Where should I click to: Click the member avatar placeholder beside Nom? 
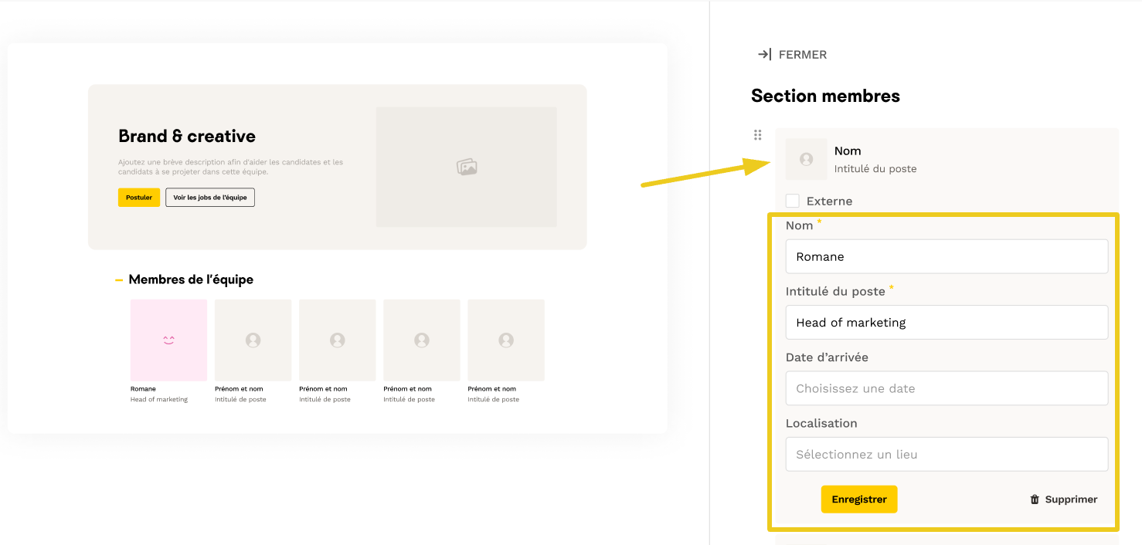click(806, 159)
